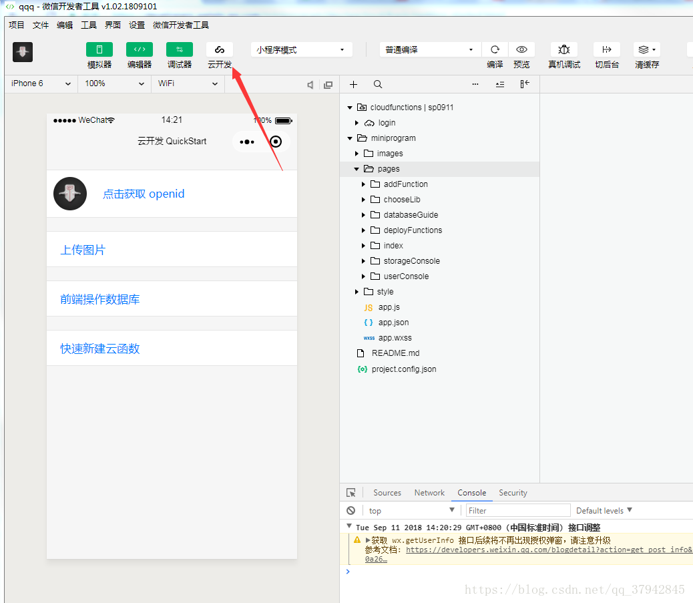This screenshot has width=693, height=603.
Task: Open the 普通编译 compile mode dropdown
Action: 430,49
